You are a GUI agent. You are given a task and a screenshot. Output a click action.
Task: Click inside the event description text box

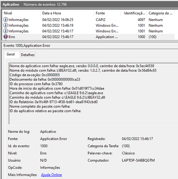[93, 94]
